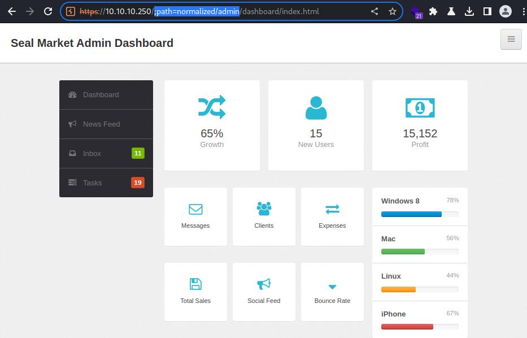
Task: Click the browser forward arrow
Action: click(30, 11)
